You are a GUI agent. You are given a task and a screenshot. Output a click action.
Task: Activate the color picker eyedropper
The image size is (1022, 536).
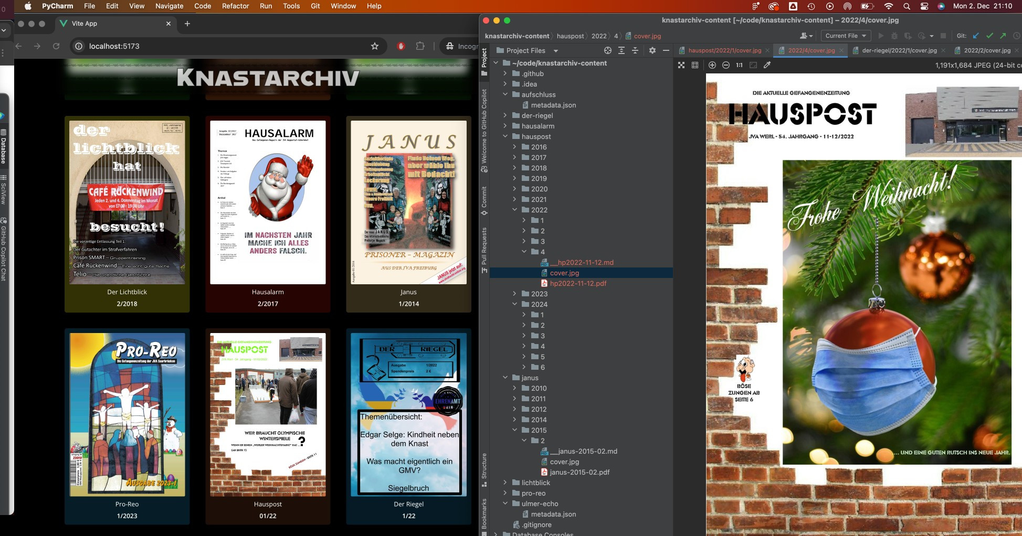(767, 65)
